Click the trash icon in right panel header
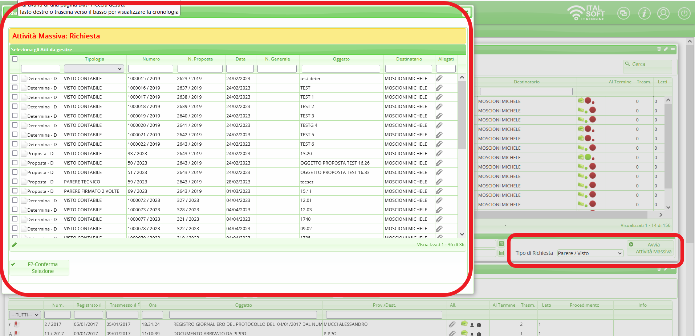 [x=659, y=49]
